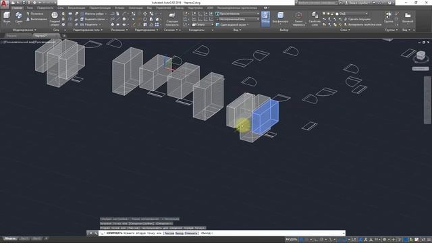Click the command line customize wrench icon

96,234
